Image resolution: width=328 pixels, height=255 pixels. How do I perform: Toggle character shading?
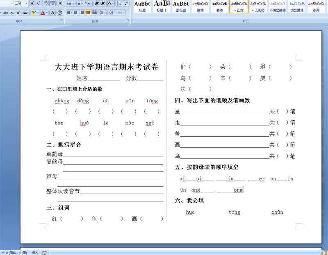tap(53, 13)
